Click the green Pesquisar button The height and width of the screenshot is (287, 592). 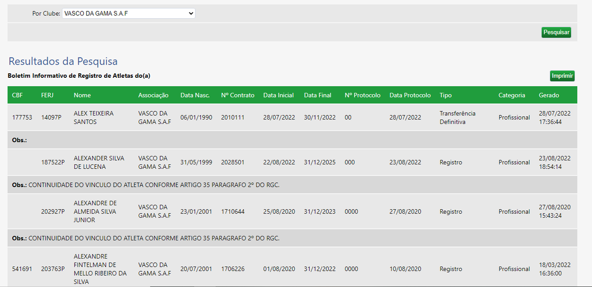[556, 32]
